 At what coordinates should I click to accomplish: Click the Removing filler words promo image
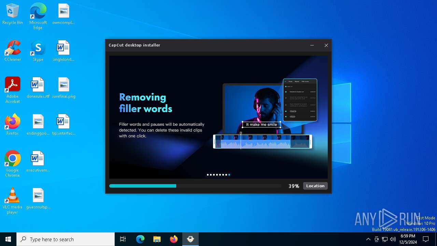point(218,117)
